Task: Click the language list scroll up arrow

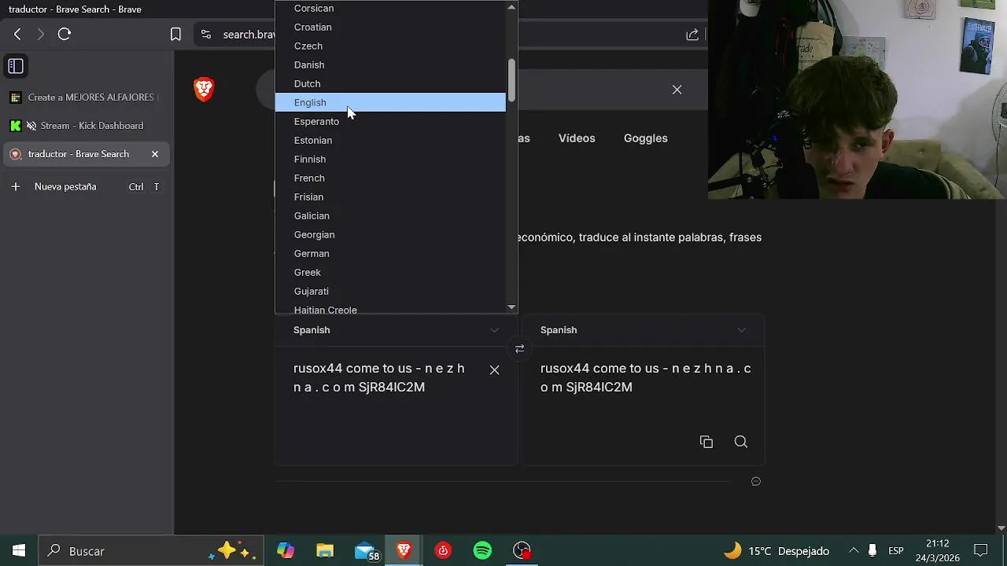Action: tap(511, 6)
